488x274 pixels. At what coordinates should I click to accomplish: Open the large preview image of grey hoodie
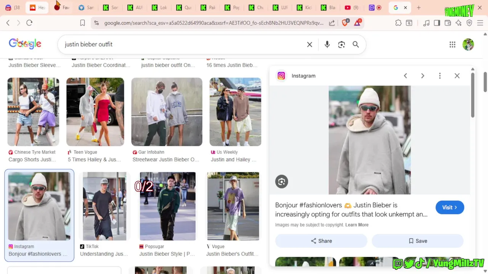(x=370, y=140)
